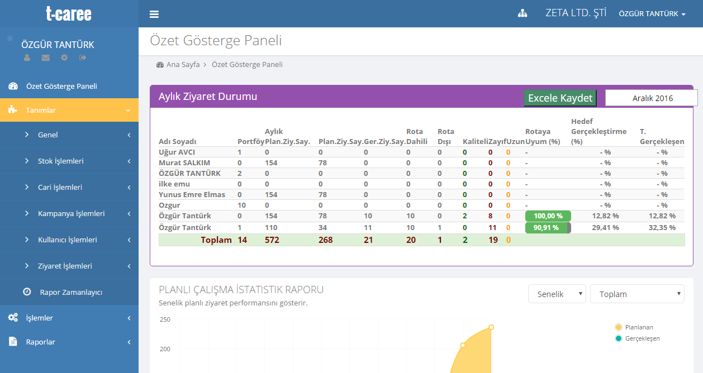
Task: Click the dashboard home icon in breadcrumb
Action: pyautogui.click(x=160, y=65)
